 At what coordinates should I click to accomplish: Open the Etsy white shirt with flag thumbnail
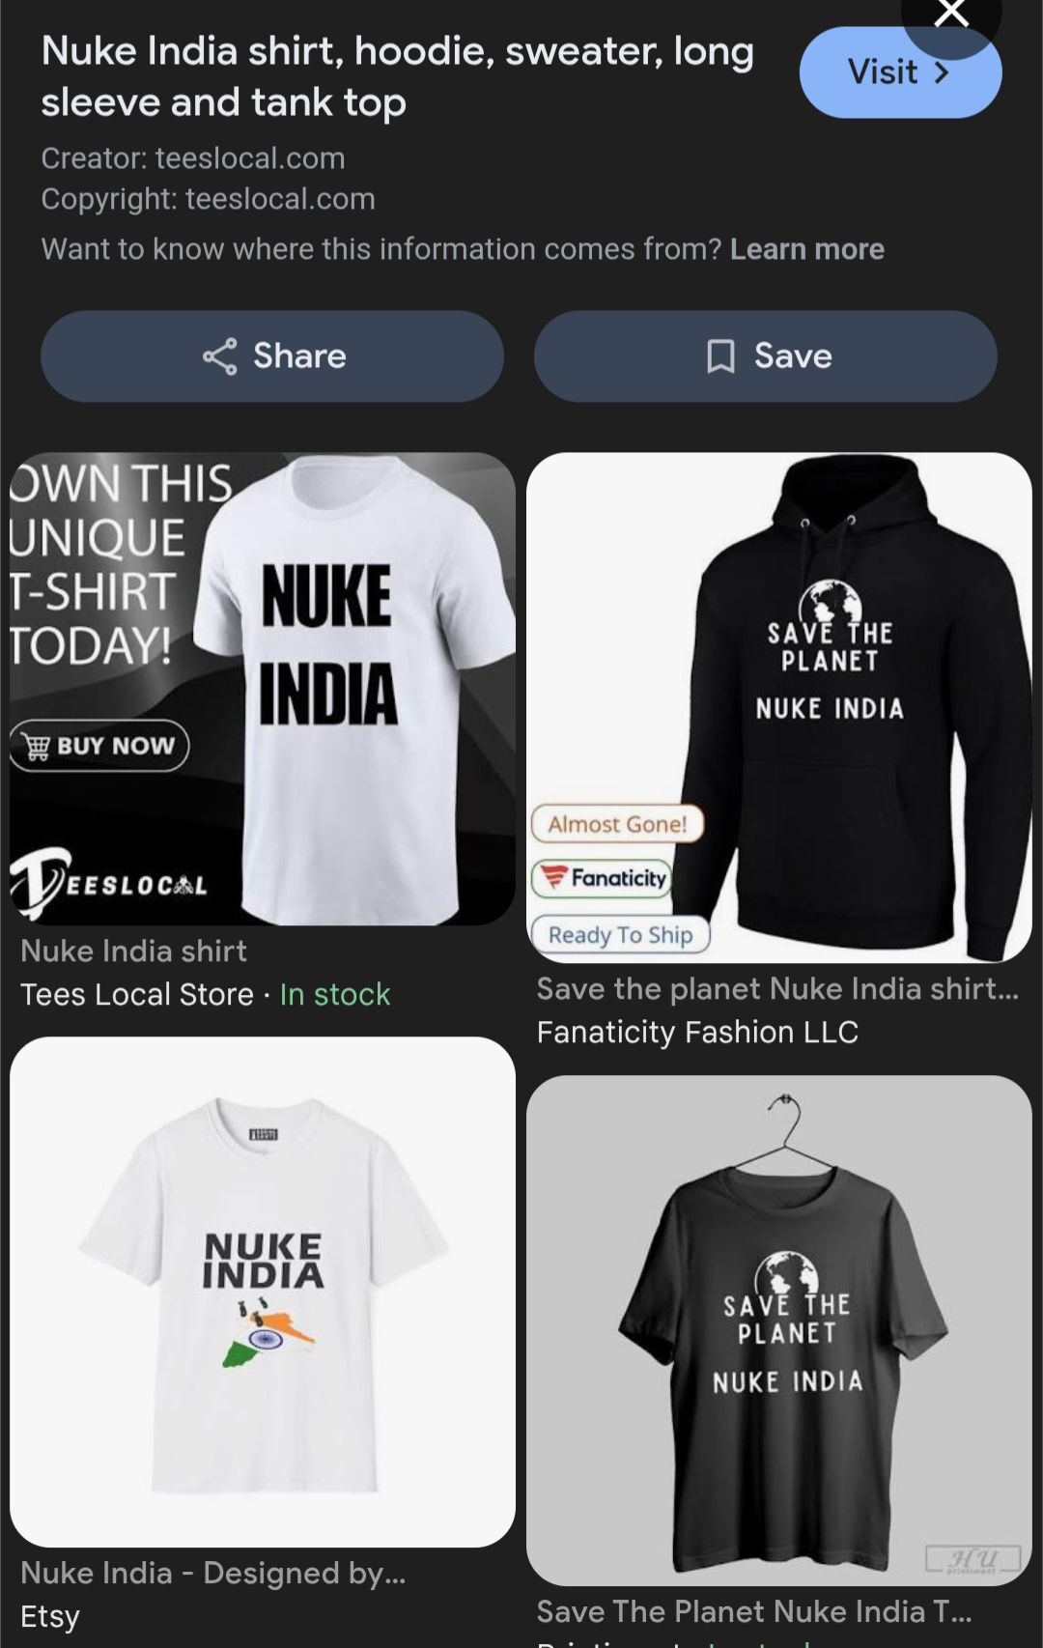(x=263, y=1292)
